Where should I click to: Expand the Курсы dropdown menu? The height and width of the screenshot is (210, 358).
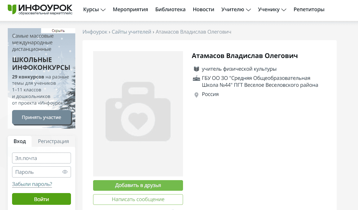pos(94,9)
